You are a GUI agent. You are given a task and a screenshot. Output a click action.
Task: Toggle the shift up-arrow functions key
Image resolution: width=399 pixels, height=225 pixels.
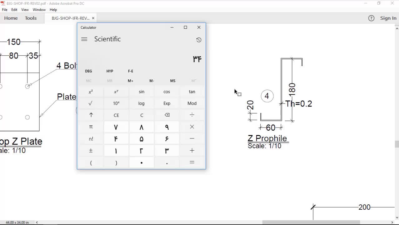(x=91, y=115)
